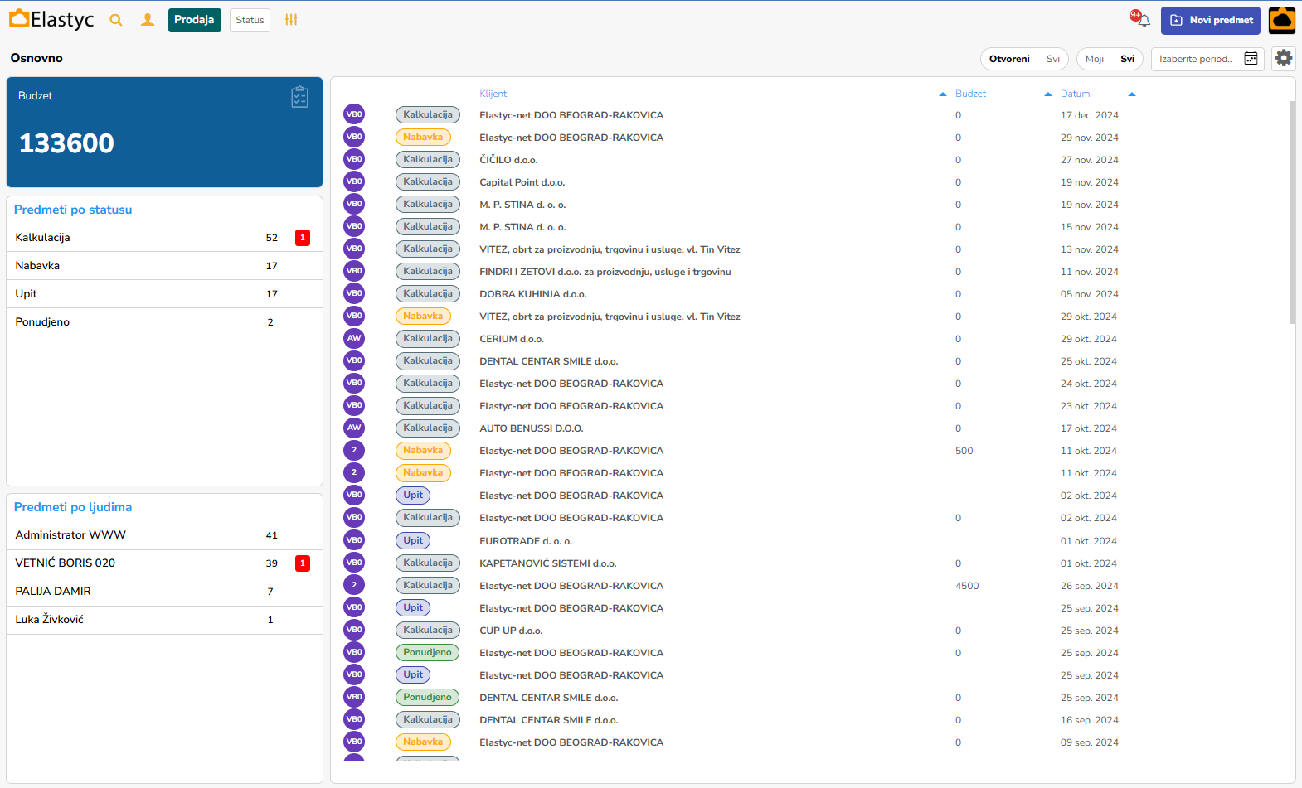Open the user profile icon in header
The height and width of the screenshot is (788, 1302).
(x=148, y=20)
